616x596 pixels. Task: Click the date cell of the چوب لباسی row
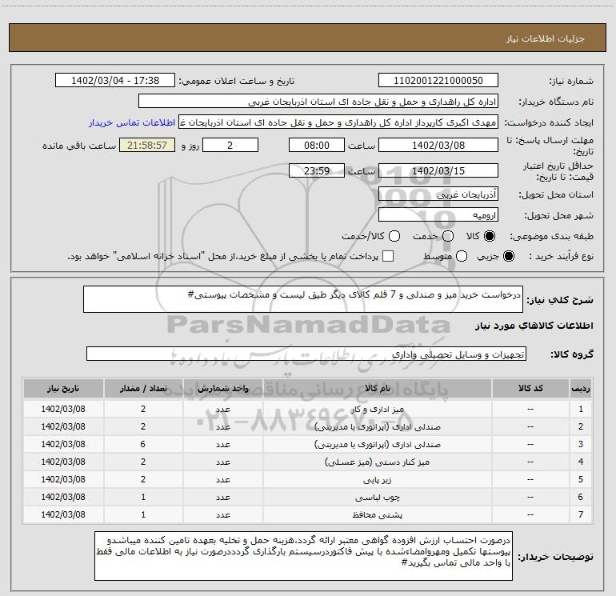pos(63,497)
